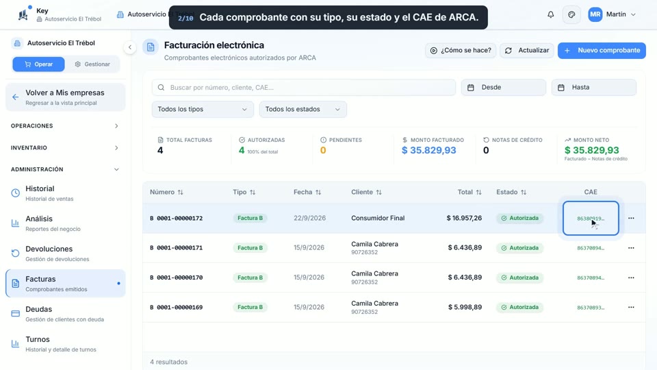
Task: Click the Turnos bar chart icon
Action: click(x=16, y=344)
